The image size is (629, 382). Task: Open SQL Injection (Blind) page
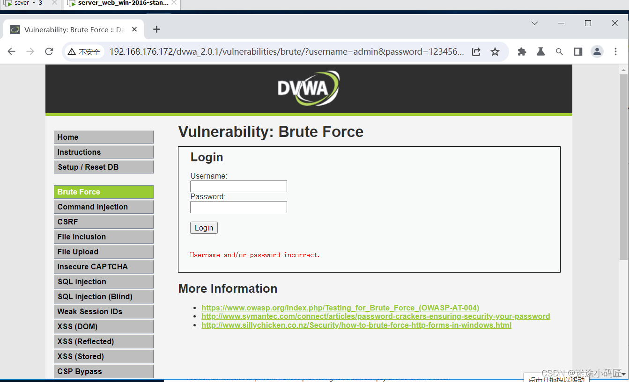(104, 296)
